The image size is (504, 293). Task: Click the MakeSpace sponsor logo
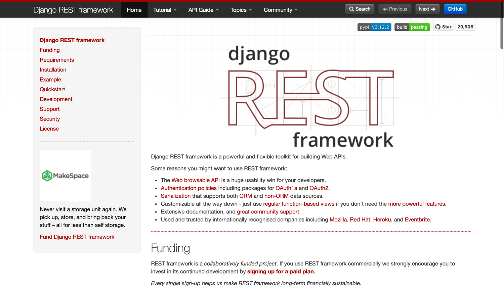65,176
